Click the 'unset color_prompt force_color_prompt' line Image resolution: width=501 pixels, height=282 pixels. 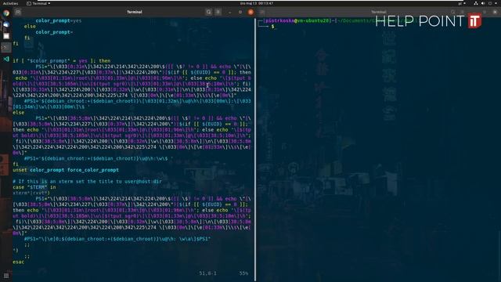coord(66,170)
